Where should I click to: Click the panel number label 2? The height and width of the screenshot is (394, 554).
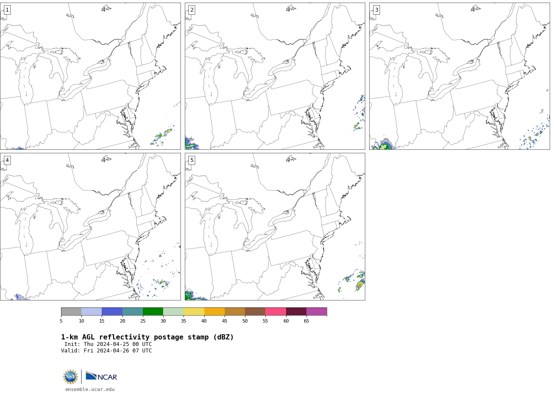[192, 10]
